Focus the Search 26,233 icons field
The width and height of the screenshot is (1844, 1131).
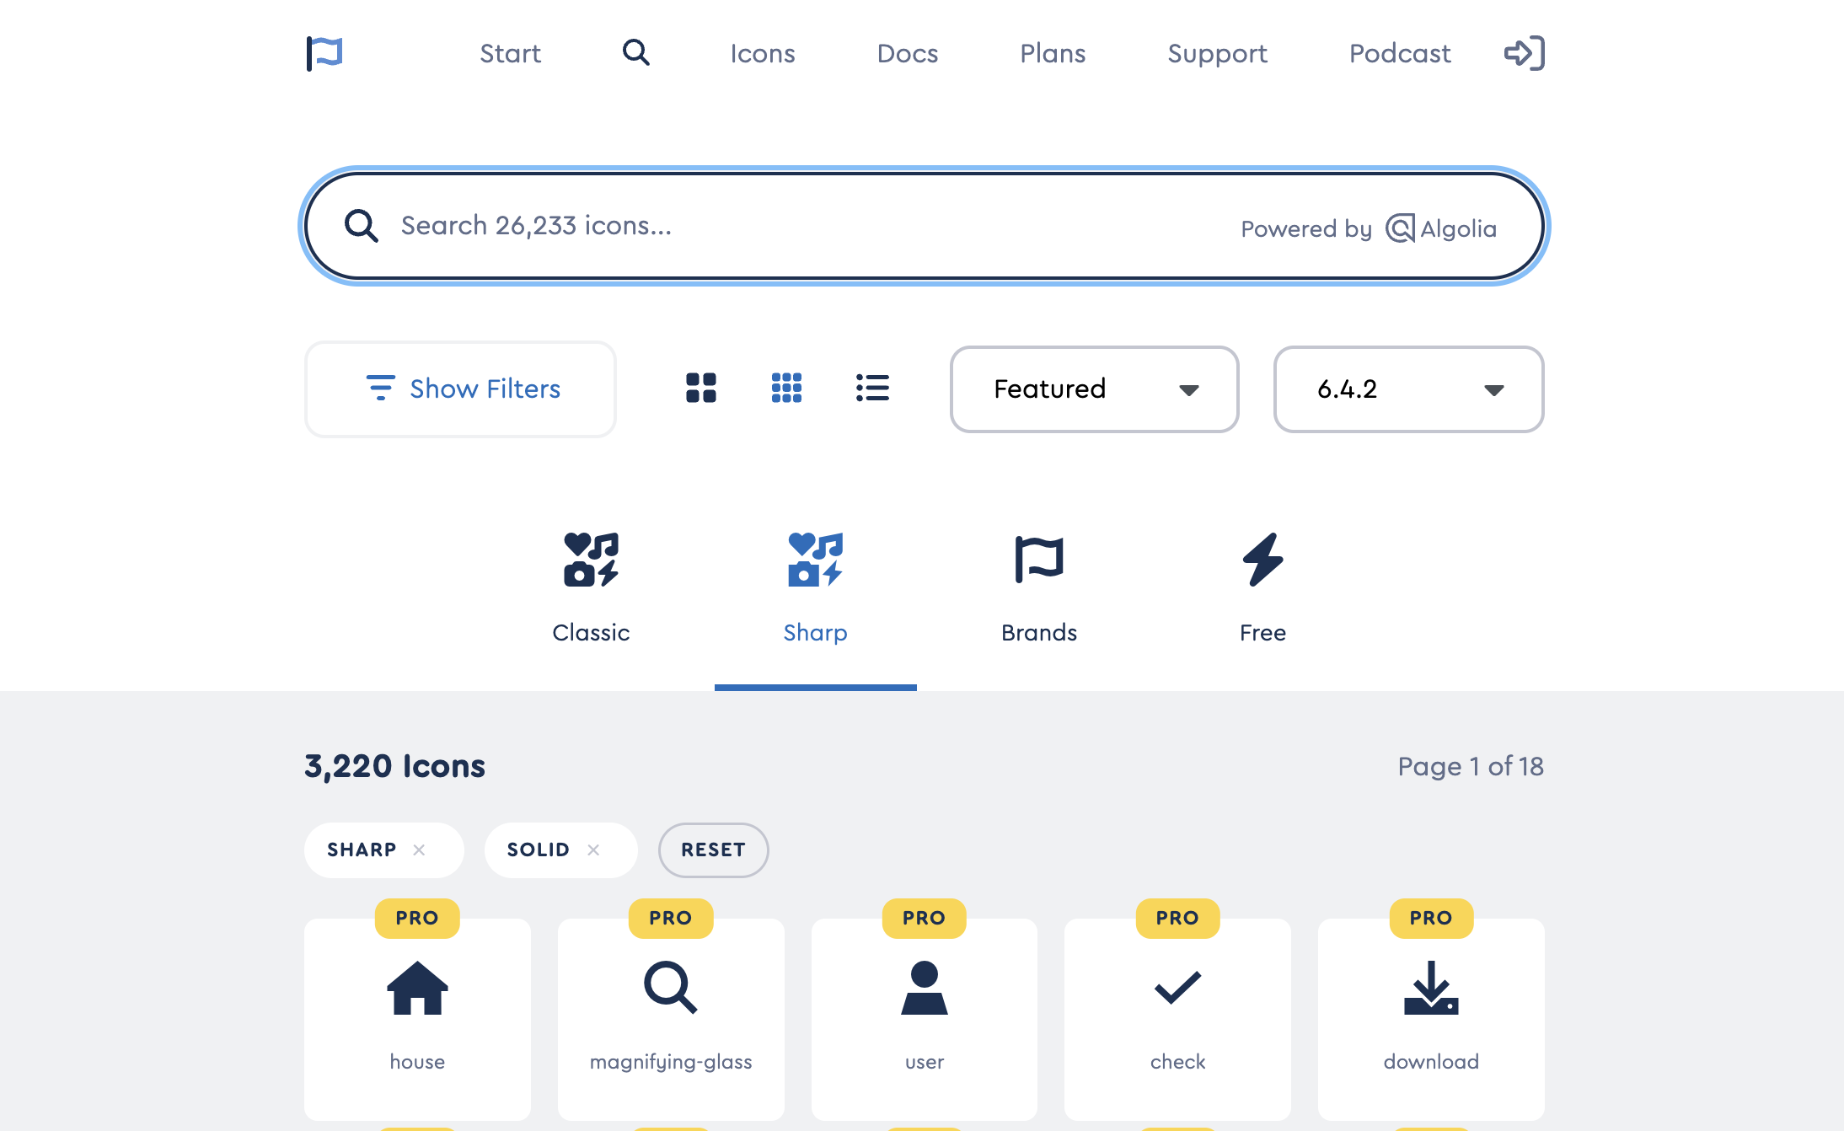click(x=792, y=226)
